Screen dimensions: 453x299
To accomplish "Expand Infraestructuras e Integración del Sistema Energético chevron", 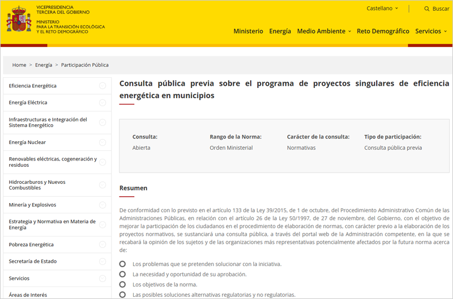I will pos(102,123).
